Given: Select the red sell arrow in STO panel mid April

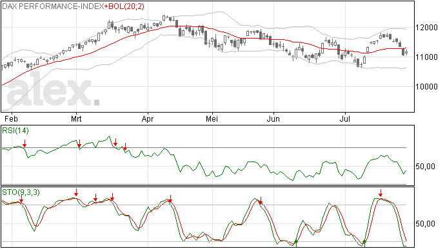Looking at the screenshot, I should [x=170, y=198].
